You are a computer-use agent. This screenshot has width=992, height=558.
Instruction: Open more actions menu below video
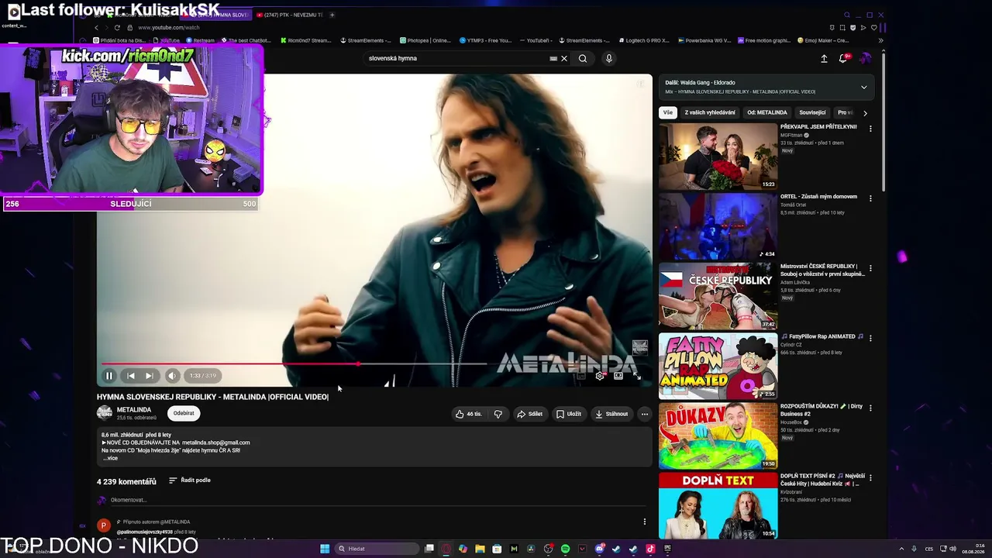point(644,414)
